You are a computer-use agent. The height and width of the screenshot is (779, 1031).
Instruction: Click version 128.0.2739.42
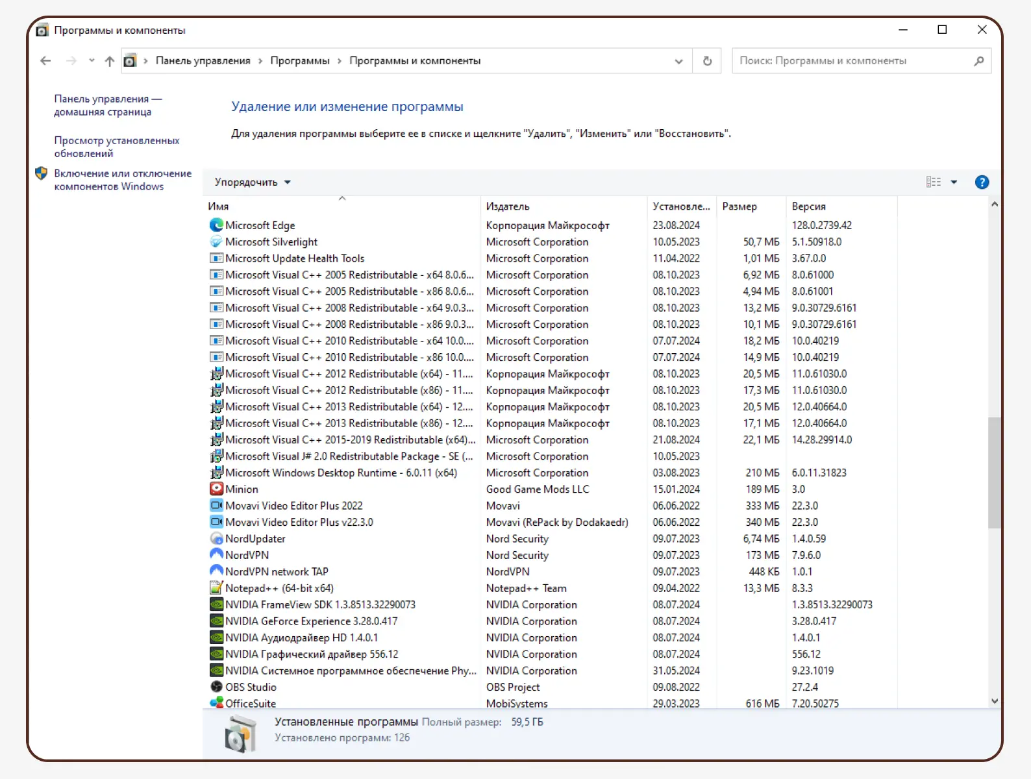[x=822, y=225]
